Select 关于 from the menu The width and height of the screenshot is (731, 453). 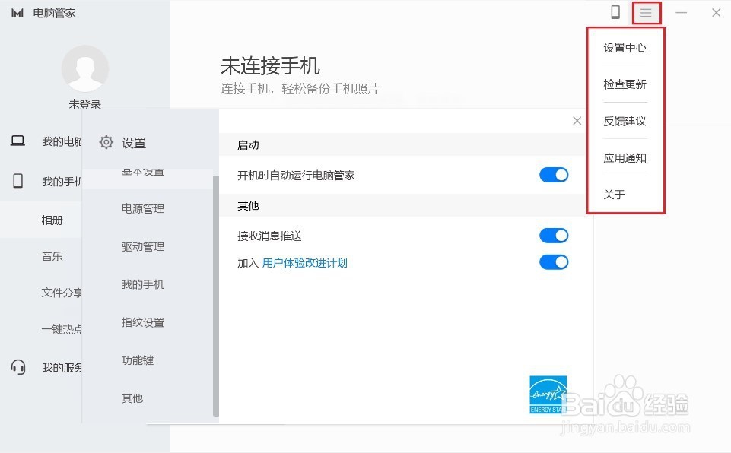625,195
